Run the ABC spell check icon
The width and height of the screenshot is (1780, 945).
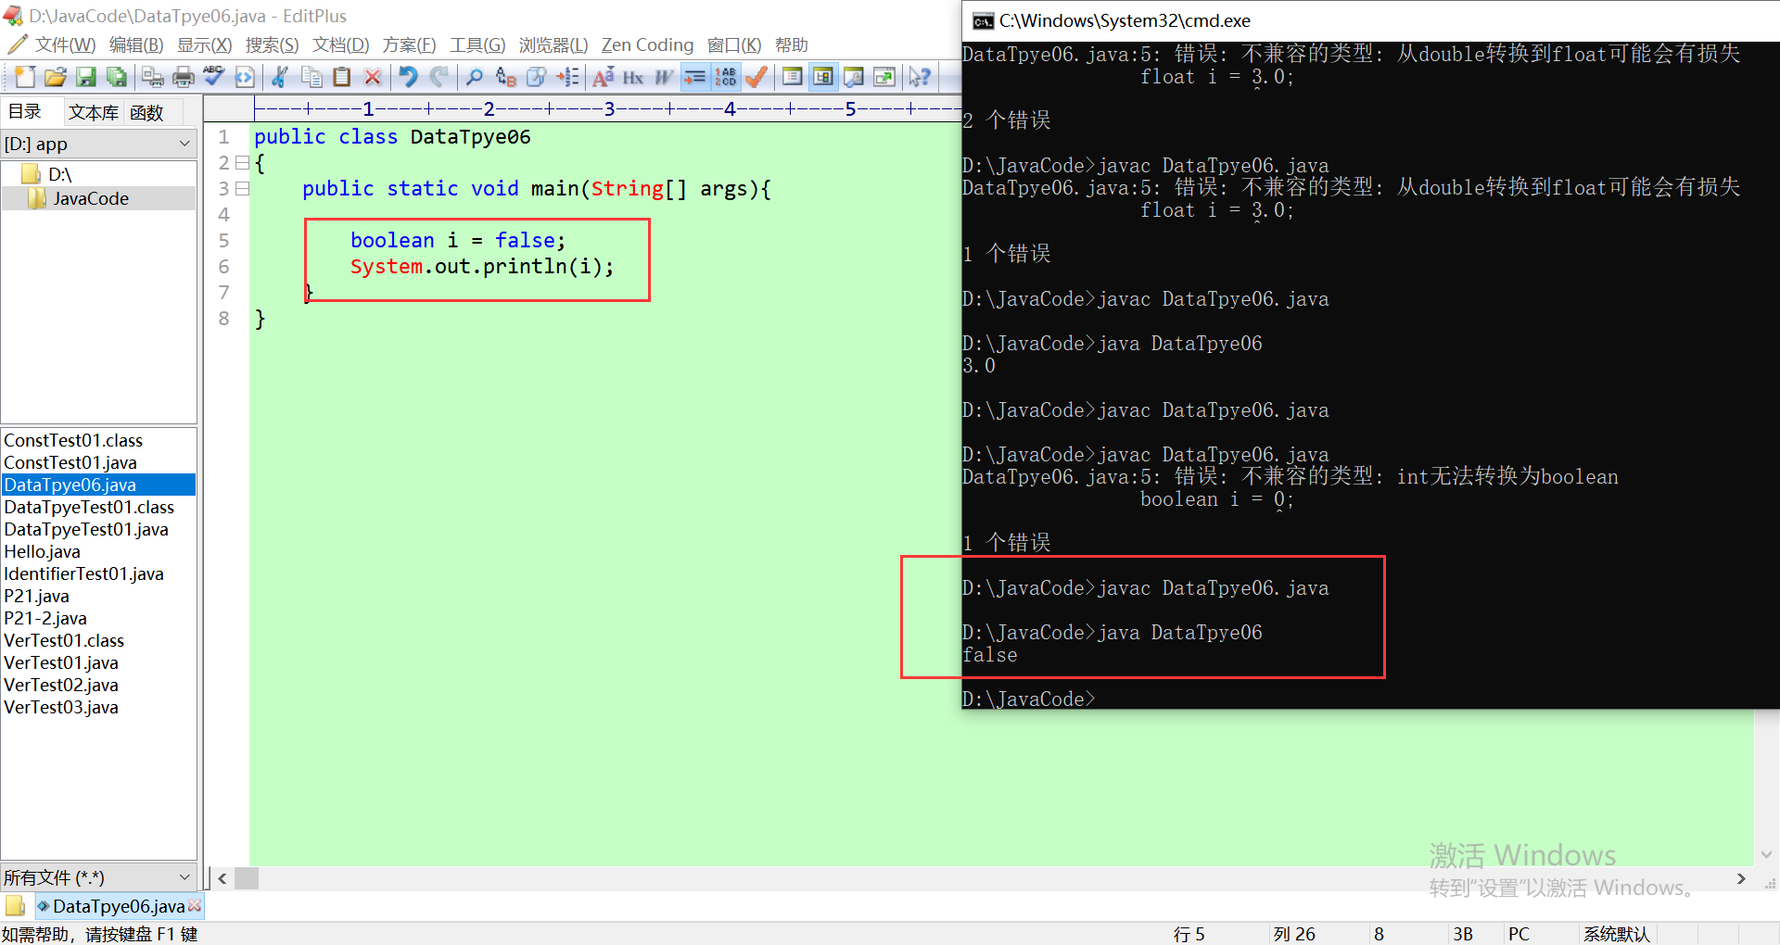tap(214, 77)
